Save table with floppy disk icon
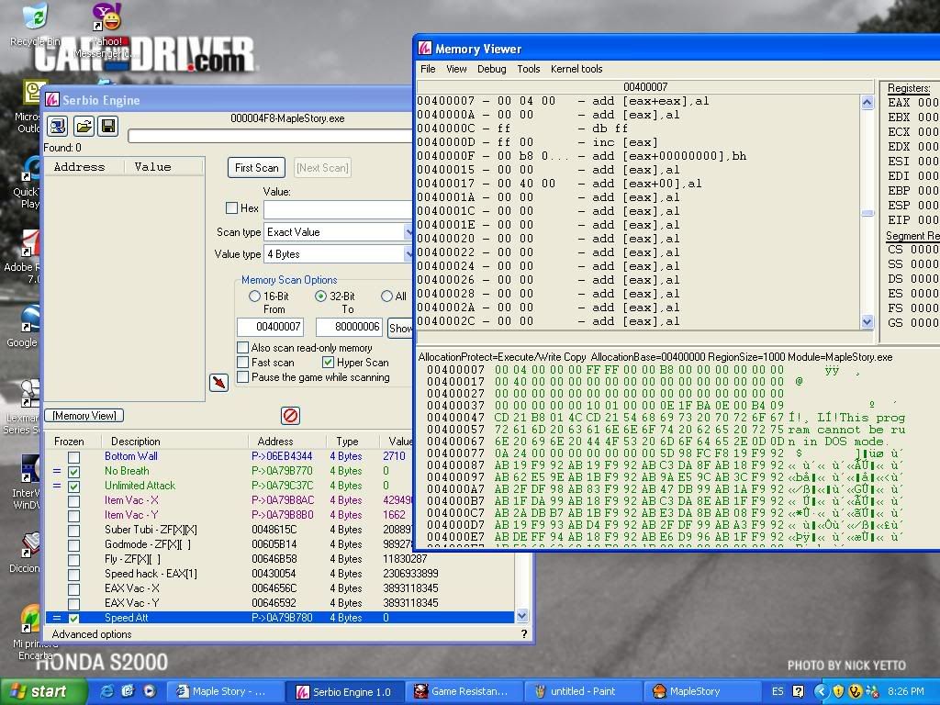 click(x=108, y=127)
